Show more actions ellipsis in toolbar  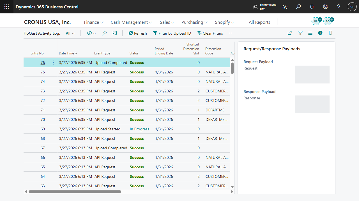pyautogui.click(x=231, y=33)
